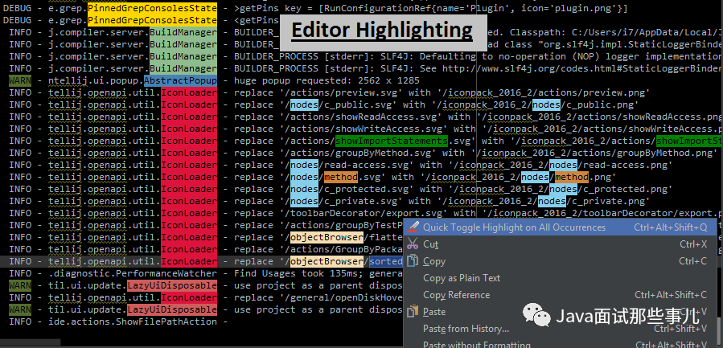723x348 pixels.
Task: Click yellow PinnedGrepConsolesState on the >getPins line
Action: click(152, 8)
